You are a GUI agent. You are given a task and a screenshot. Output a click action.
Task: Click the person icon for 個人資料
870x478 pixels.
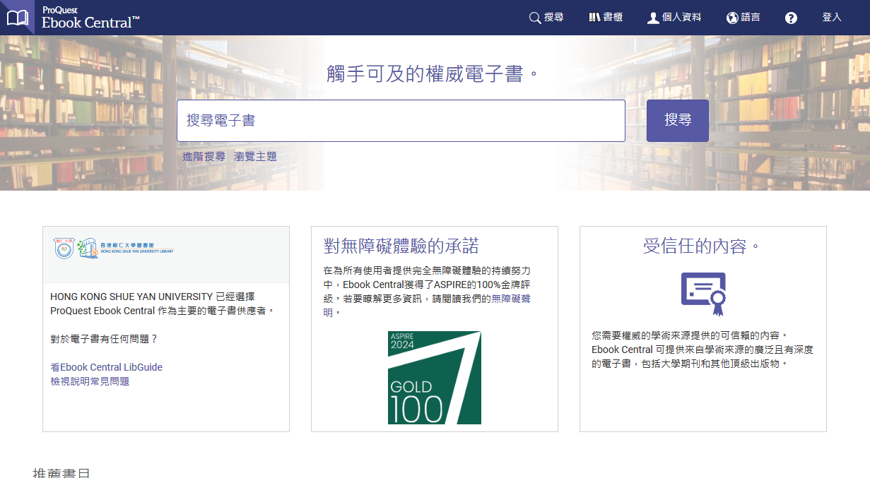[653, 18]
